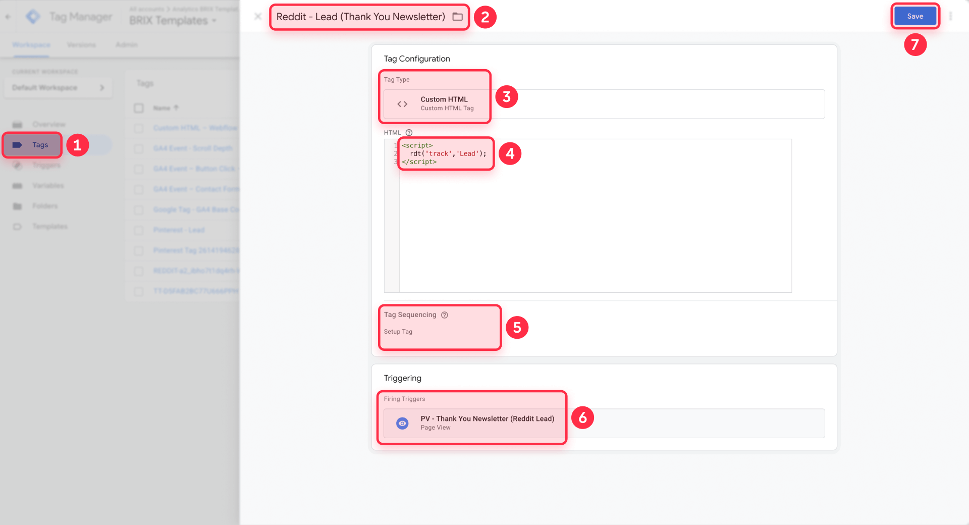This screenshot has width=969, height=525.
Task: Click the Overview sidebar icon
Action: (x=17, y=125)
